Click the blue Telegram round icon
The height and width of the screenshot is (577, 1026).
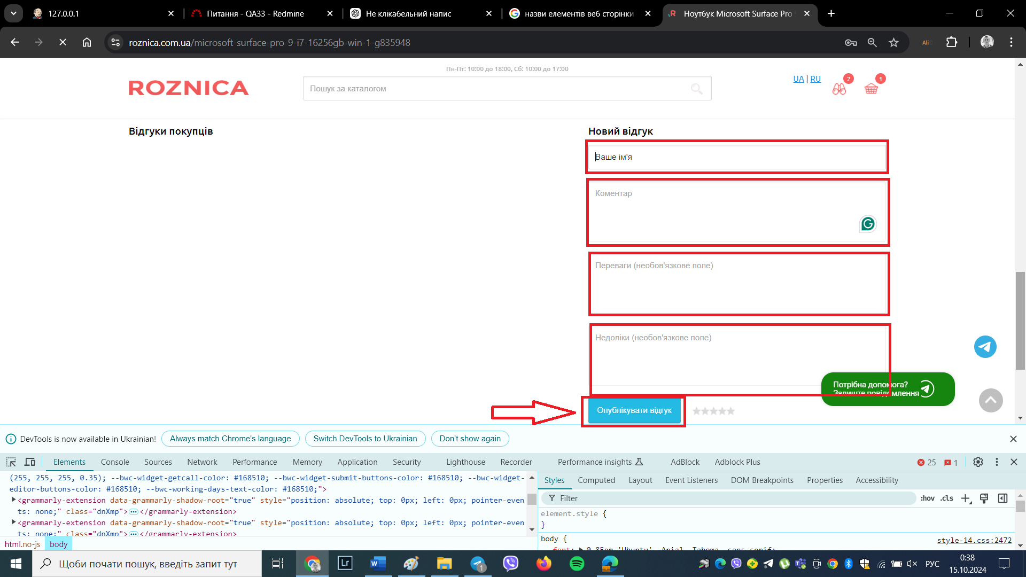click(985, 347)
